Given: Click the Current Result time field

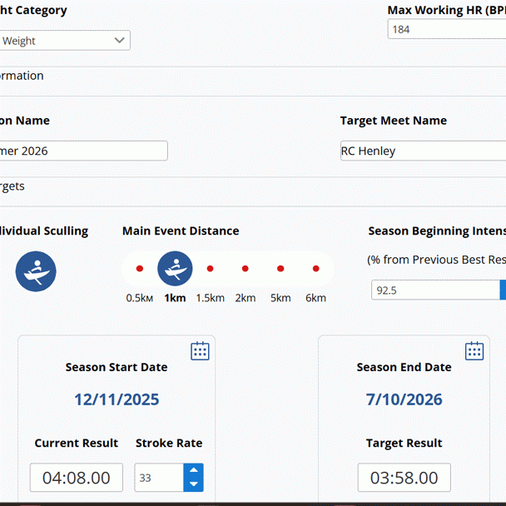Looking at the screenshot, I should coord(77,478).
